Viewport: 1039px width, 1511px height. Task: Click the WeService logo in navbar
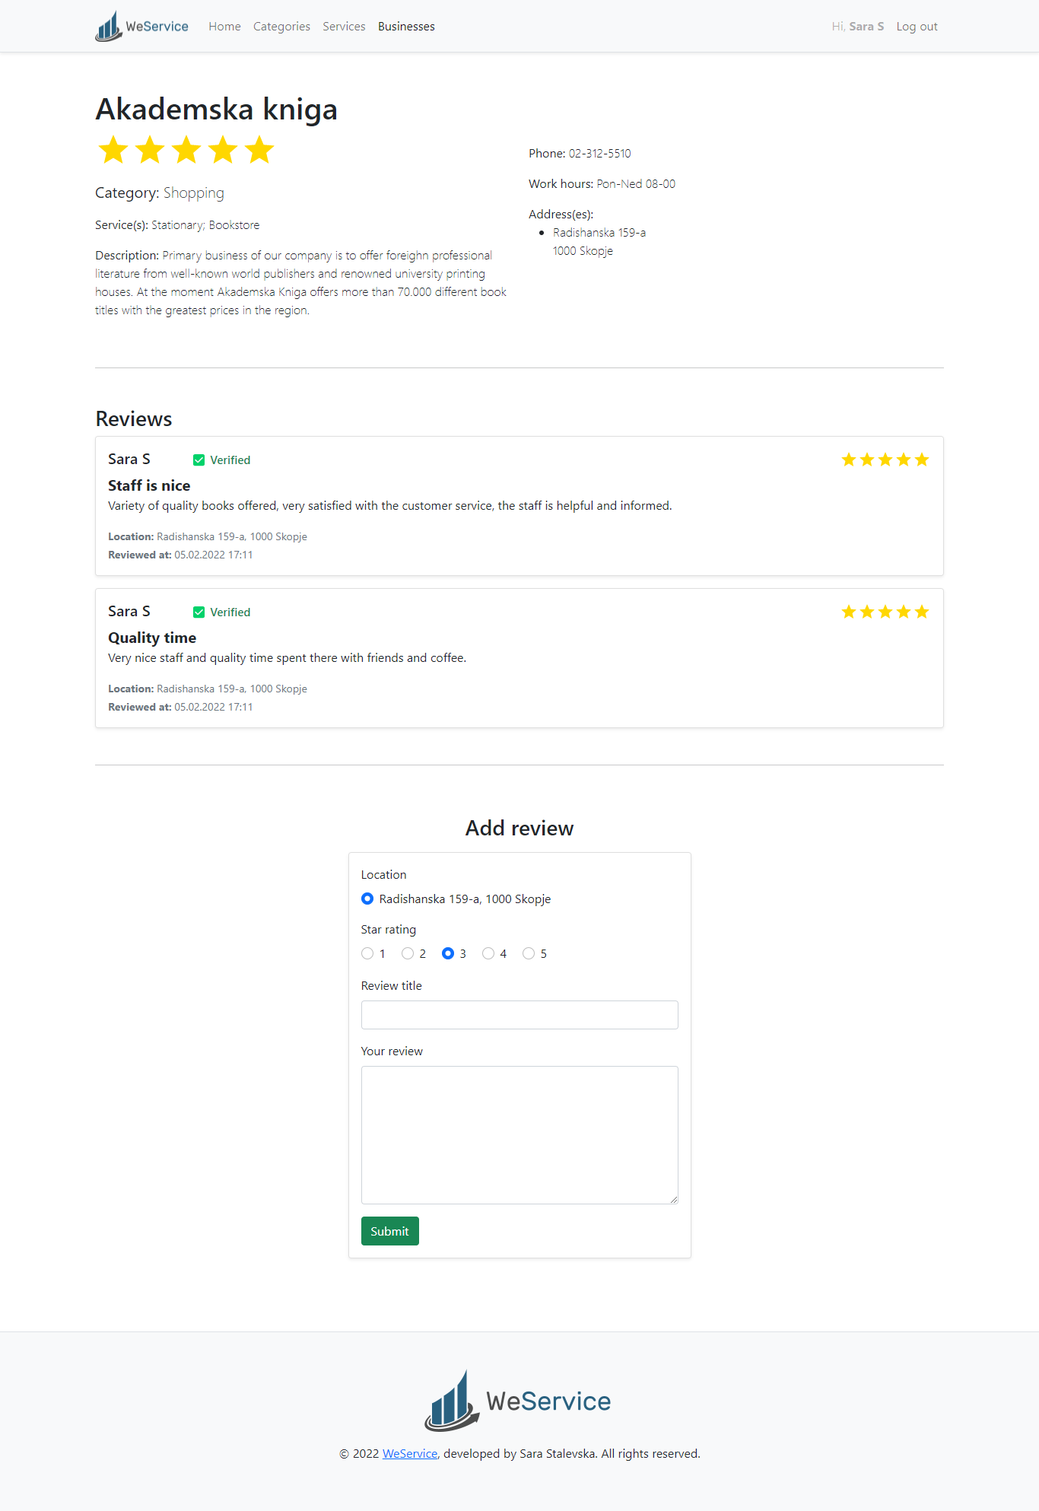pos(142,27)
